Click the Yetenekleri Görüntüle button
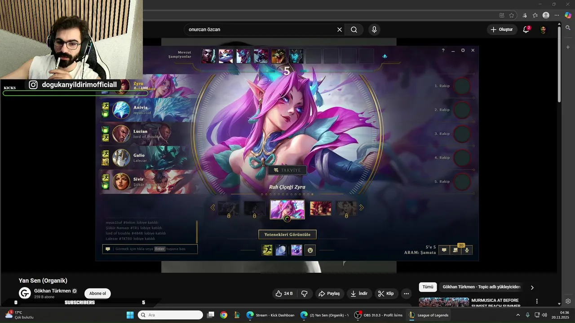Screen dimensions: 575x323 point(287,235)
